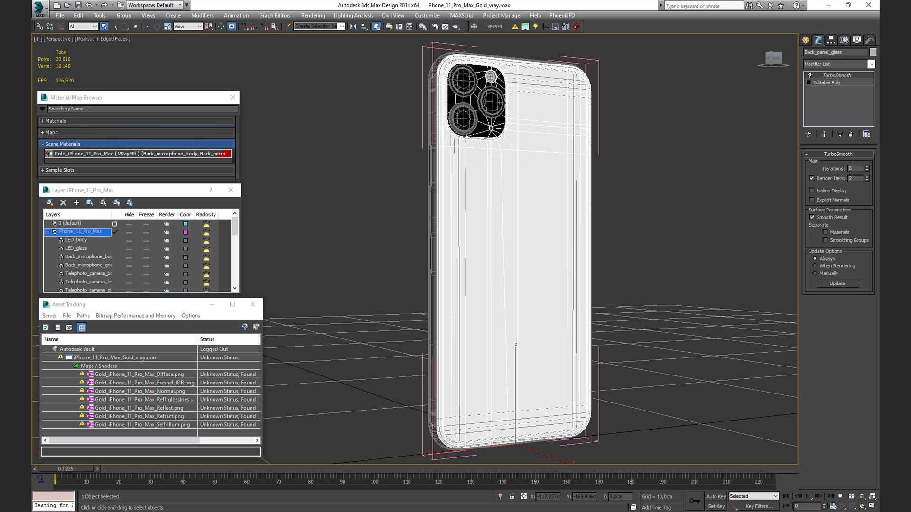Toggle TurboSmooth modifier lightbulb

tap(810, 75)
